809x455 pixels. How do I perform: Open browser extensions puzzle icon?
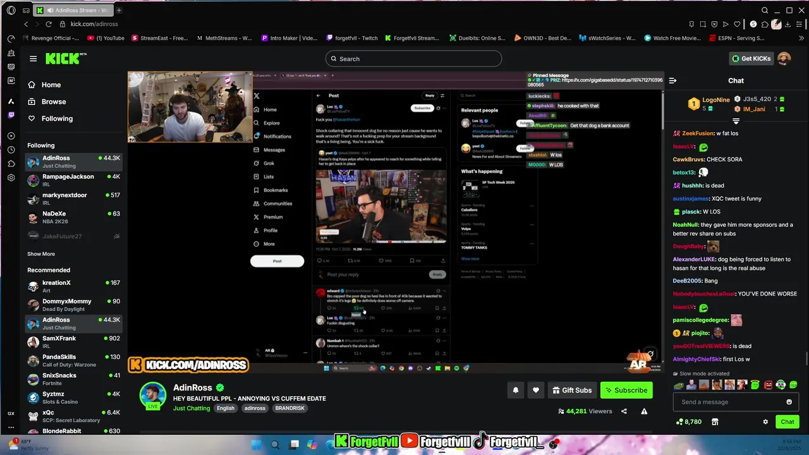[765, 24]
